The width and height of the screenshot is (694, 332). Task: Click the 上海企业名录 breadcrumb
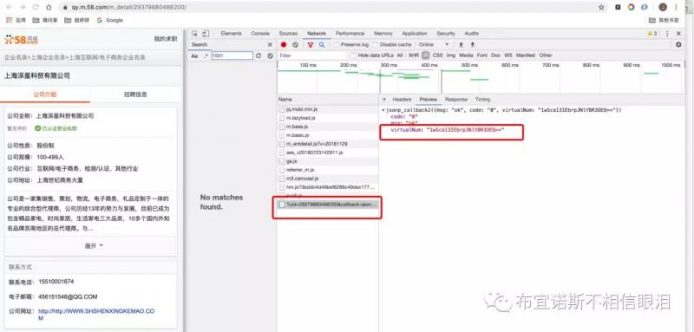[x=48, y=57]
